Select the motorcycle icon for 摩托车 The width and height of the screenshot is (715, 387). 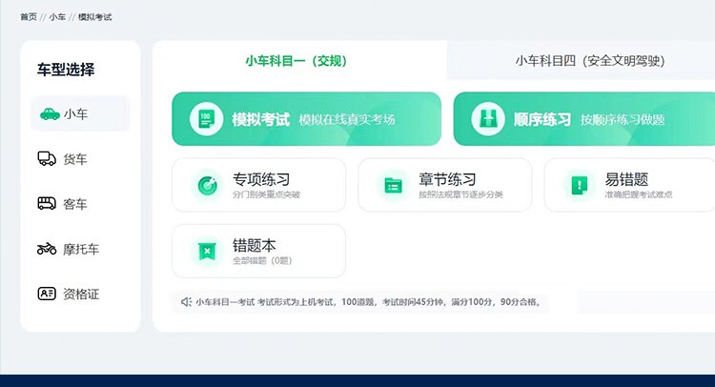click(x=47, y=249)
